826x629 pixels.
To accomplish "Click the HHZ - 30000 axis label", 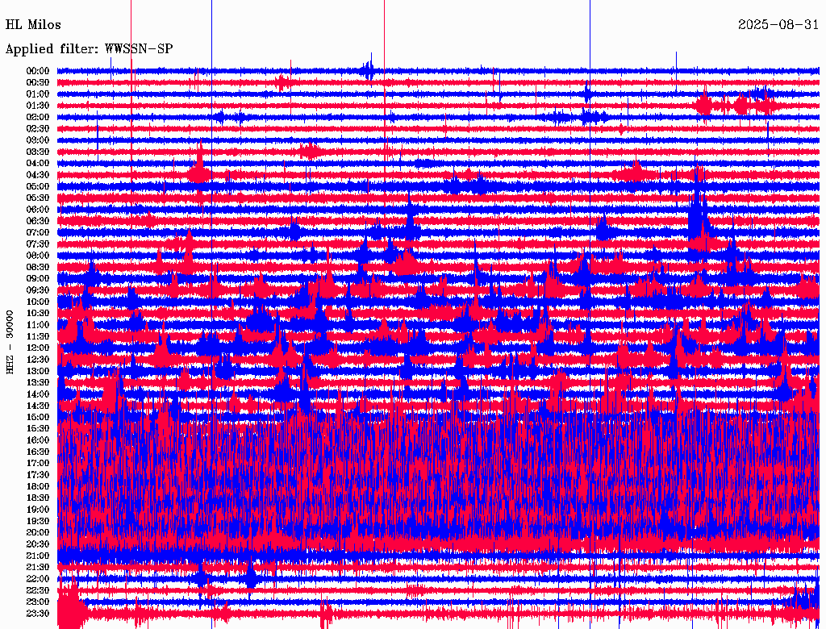I will (x=10, y=342).
